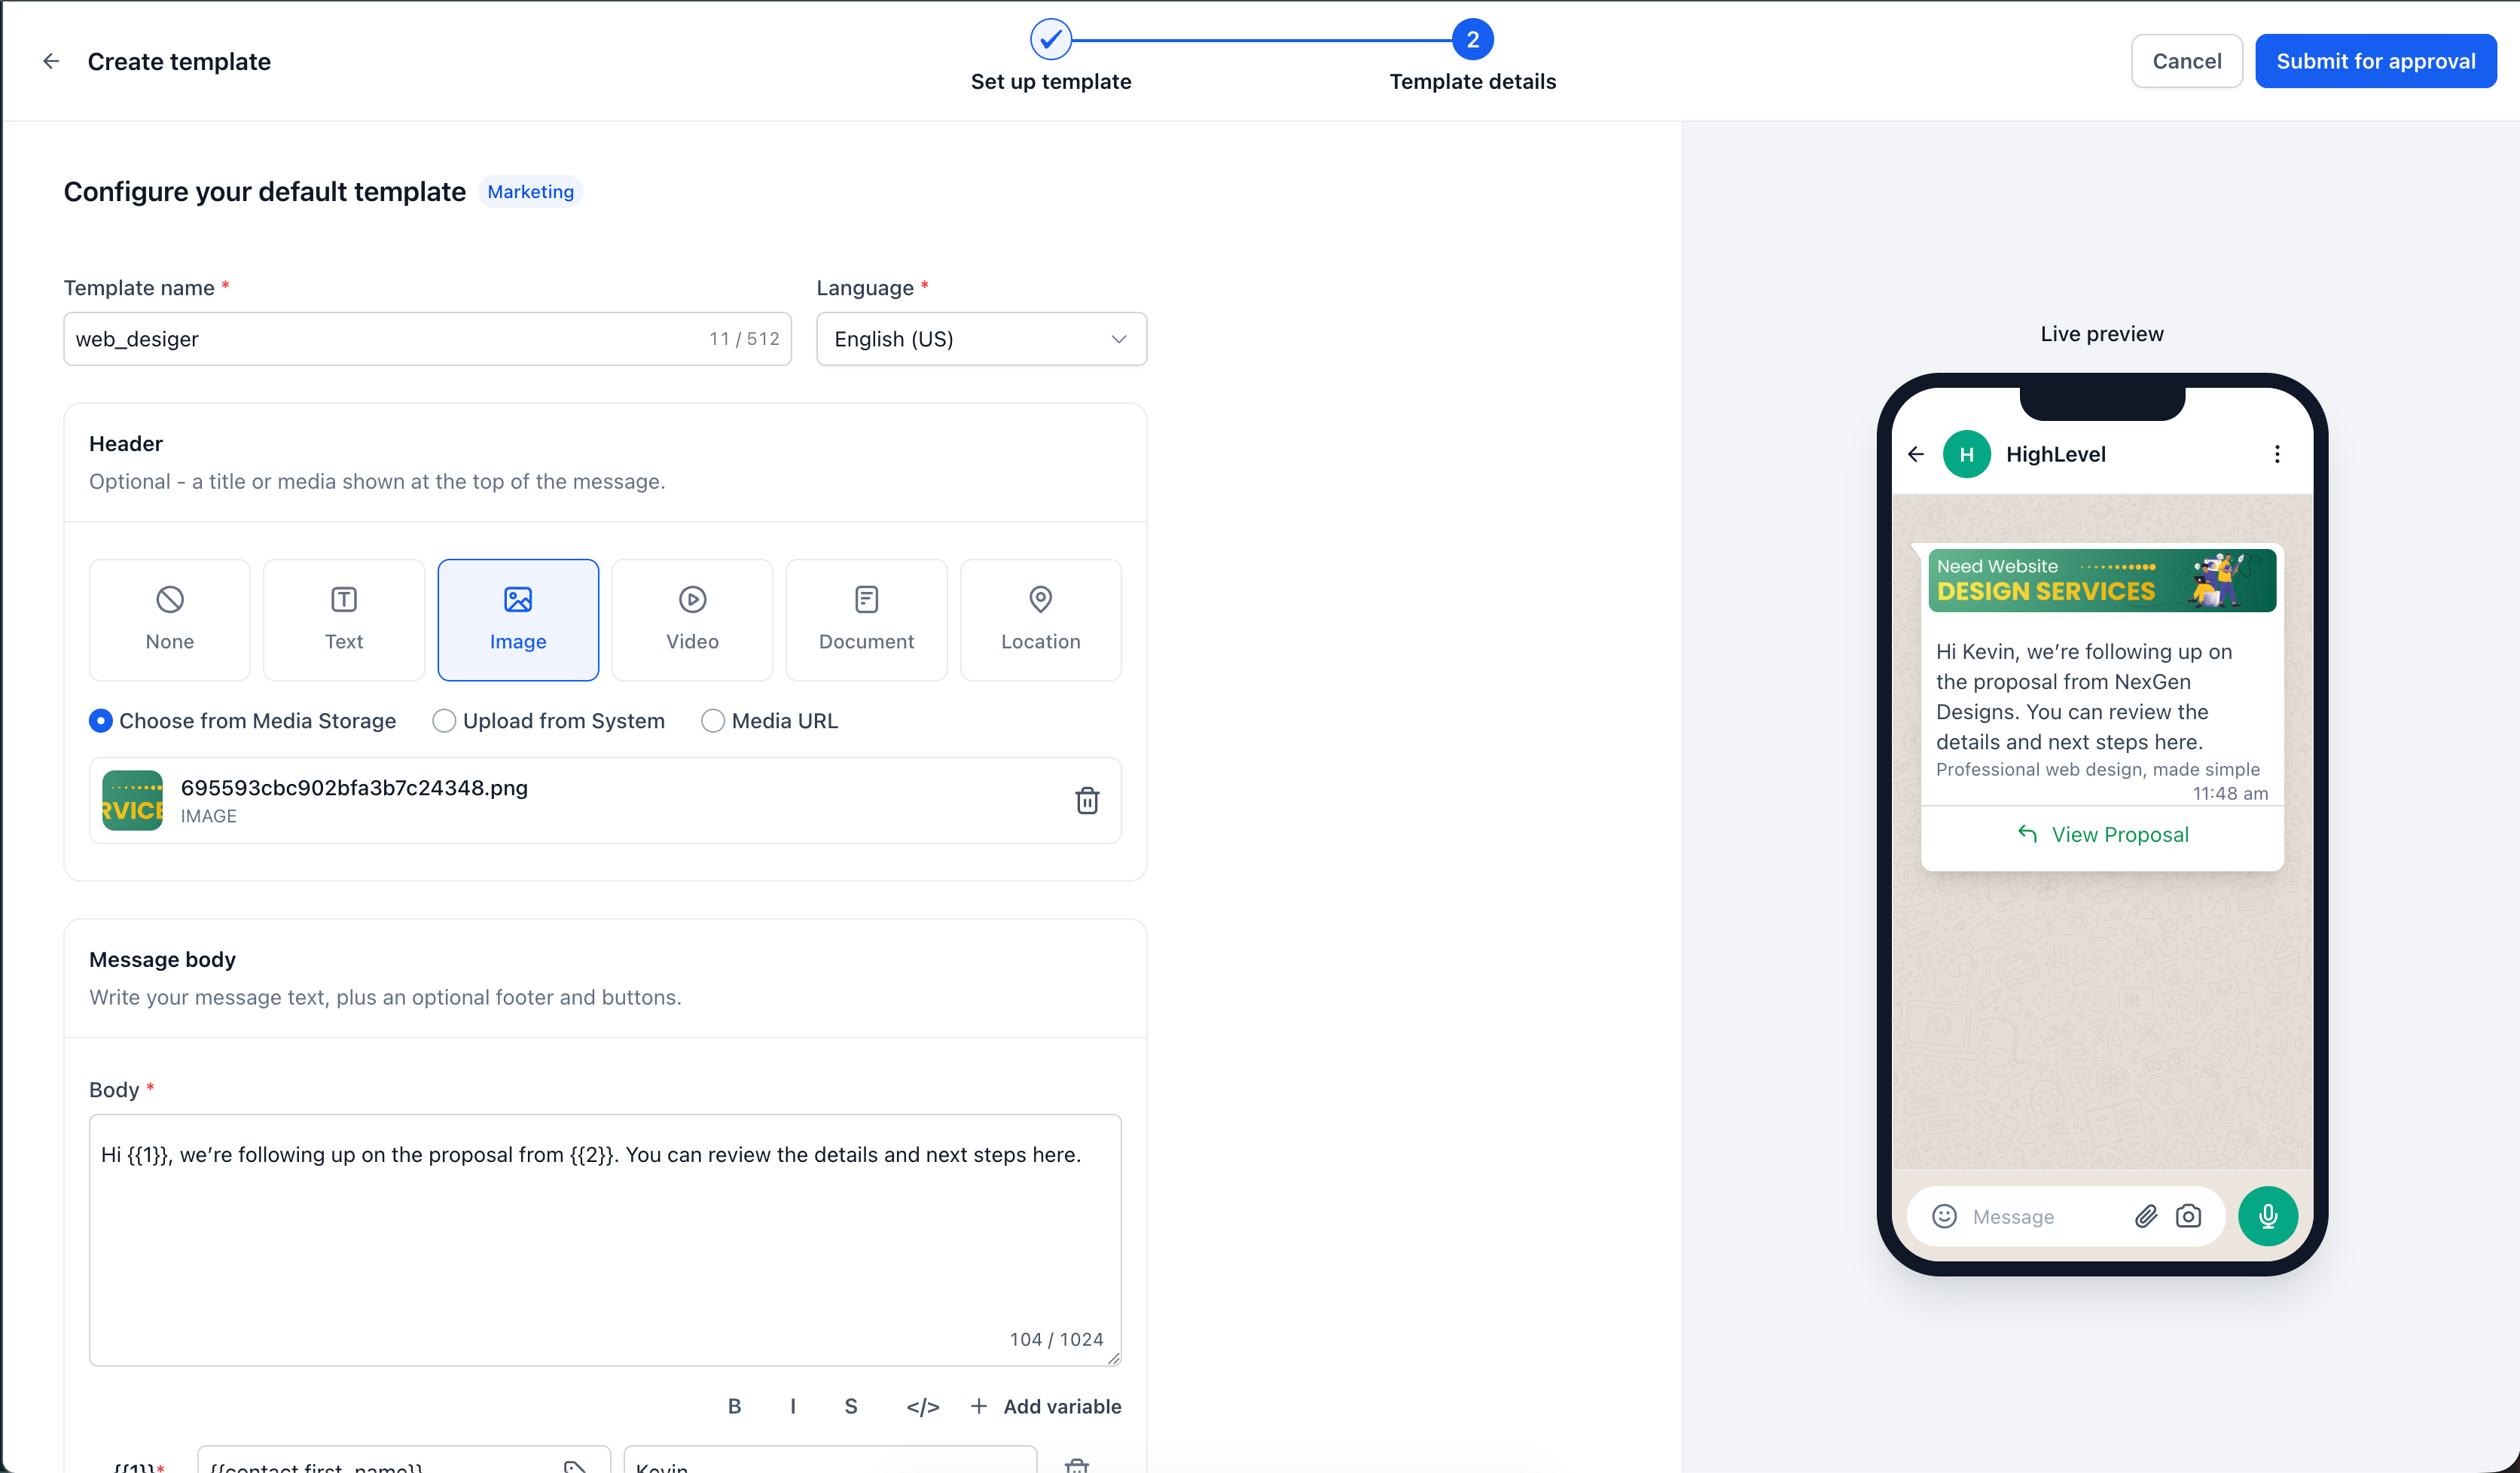Image resolution: width=2520 pixels, height=1473 pixels.
Task: Apply bold formatting to body text
Action: click(734, 1406)
